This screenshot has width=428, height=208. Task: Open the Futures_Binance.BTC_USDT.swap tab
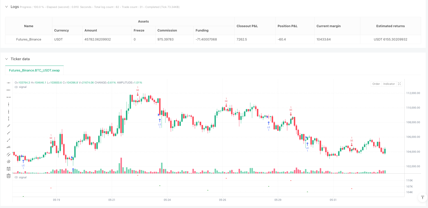click(34, 70)
